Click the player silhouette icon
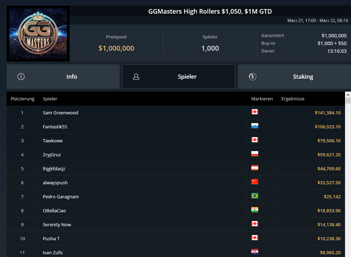This screenshot has height=257, width=351. (136, 77)
